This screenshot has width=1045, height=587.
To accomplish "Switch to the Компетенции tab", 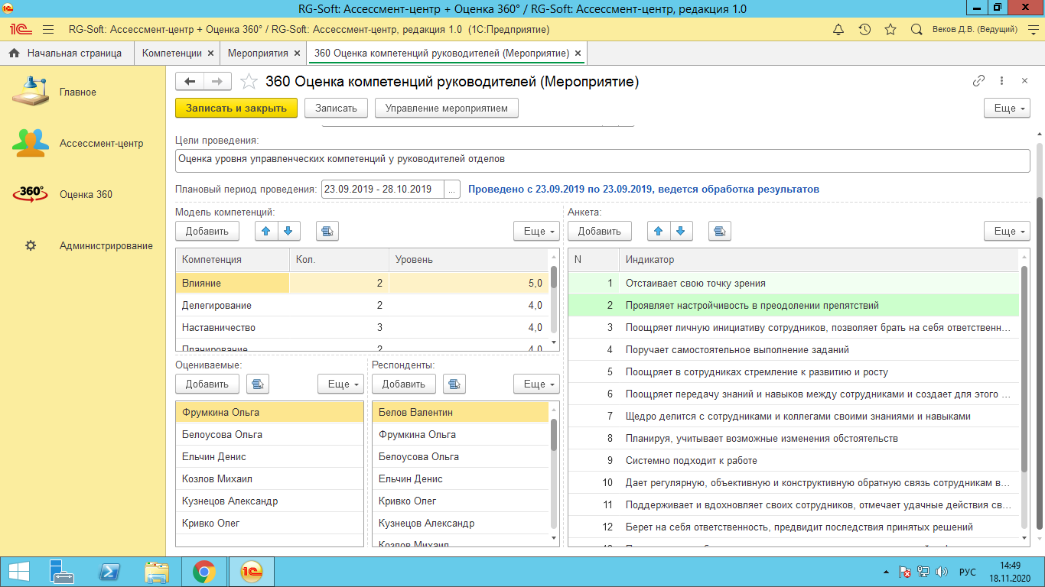I will (x=172, y=54).
